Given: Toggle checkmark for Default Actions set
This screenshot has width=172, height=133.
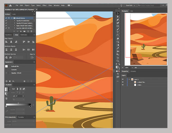Looking at the screenshot, I should click(x=6, y=18).
